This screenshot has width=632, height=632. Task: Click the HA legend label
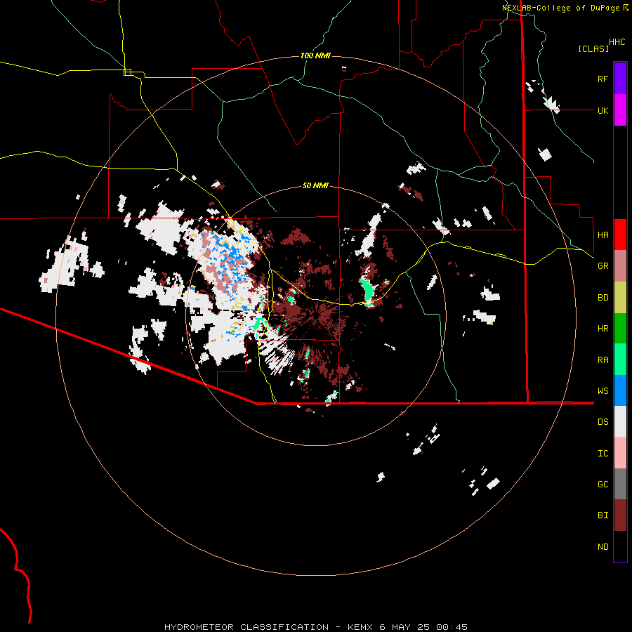(x=603, y=235)
